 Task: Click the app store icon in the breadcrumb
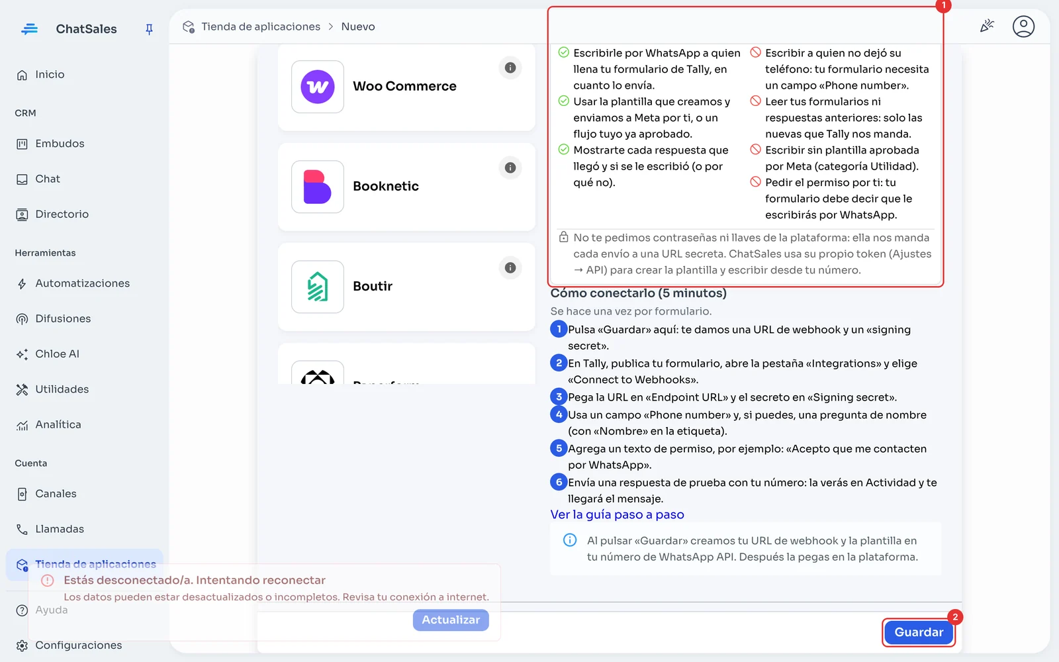(189, 26)
